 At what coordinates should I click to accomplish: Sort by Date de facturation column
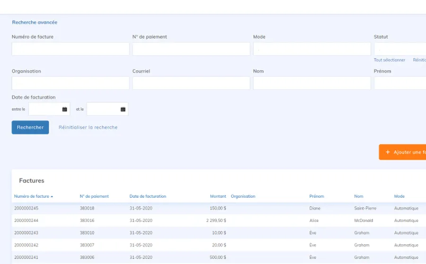point(148,196)
